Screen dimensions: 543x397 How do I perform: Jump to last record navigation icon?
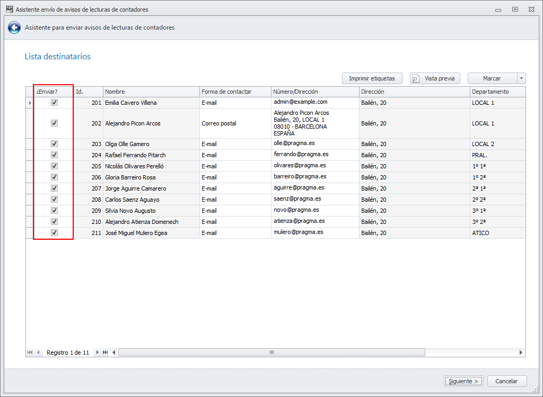click(x=106, y=353)
